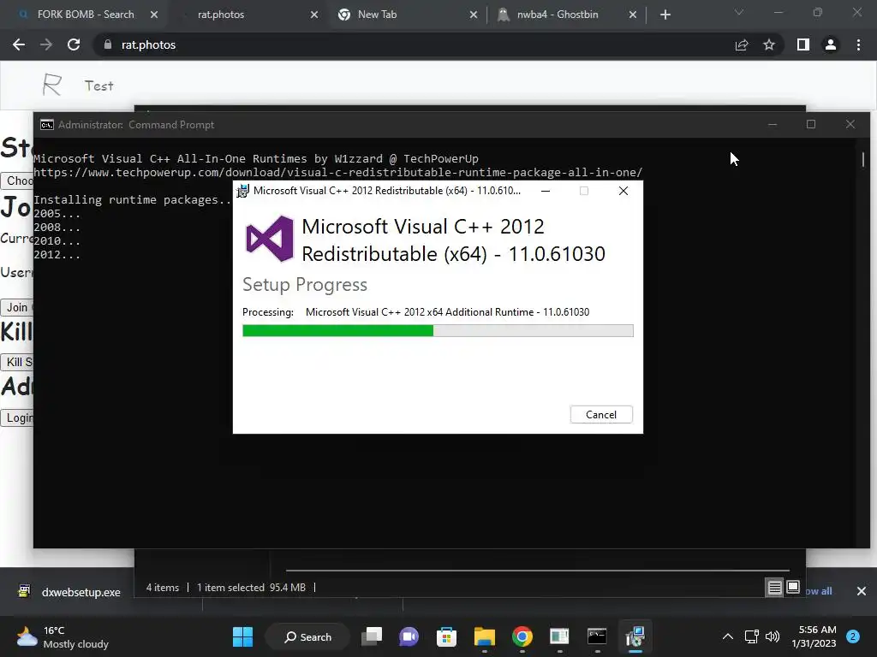Click the setup progress bar in the installer
This screenshot has height=657, width=877.
pos(438,331)
